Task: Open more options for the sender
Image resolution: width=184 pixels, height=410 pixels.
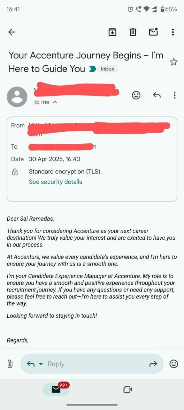Action: (x=174, y=95)
